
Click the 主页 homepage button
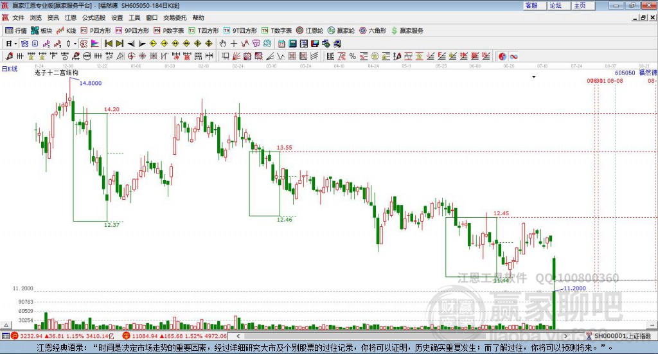pyautogui.click(x=583, y=5)
